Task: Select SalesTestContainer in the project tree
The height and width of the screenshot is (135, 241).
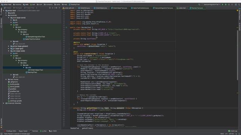Action: [x=32, y=39]
